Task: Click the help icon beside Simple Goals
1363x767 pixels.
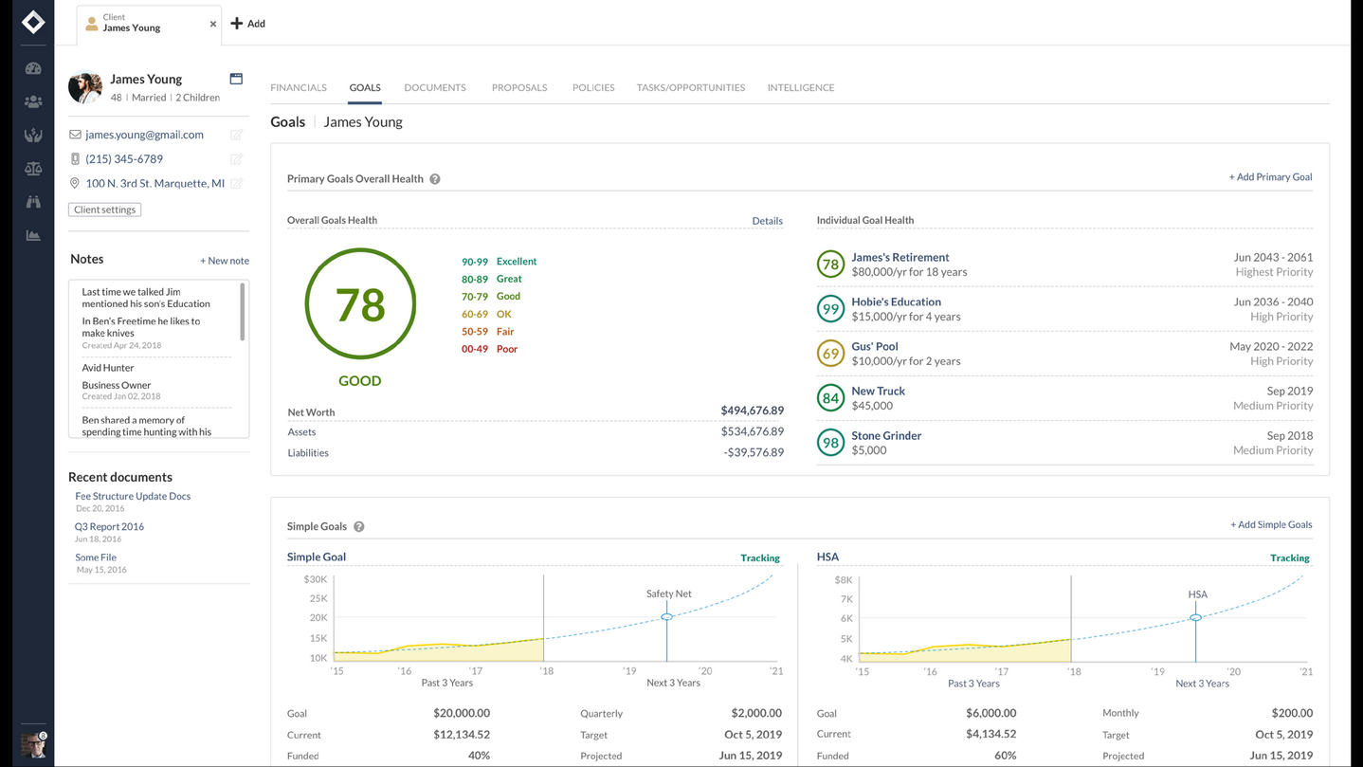Action: click(x=359, y=526)
